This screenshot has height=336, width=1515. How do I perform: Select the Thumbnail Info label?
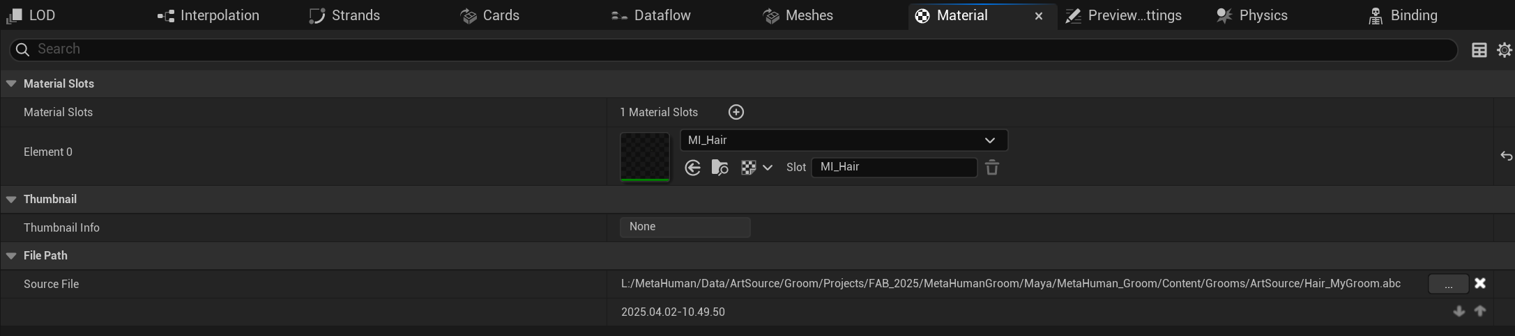(61, 227)
